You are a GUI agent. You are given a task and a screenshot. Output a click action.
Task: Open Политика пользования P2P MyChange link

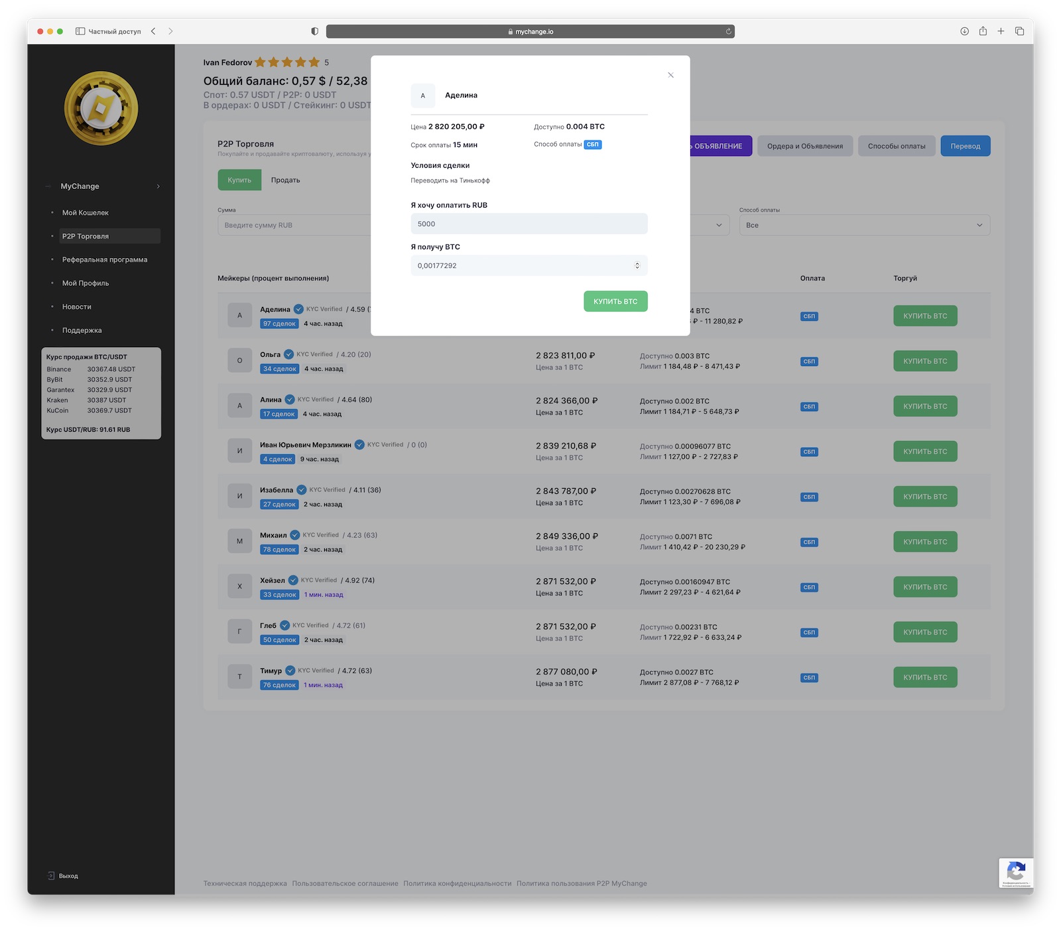pos(582,883)
